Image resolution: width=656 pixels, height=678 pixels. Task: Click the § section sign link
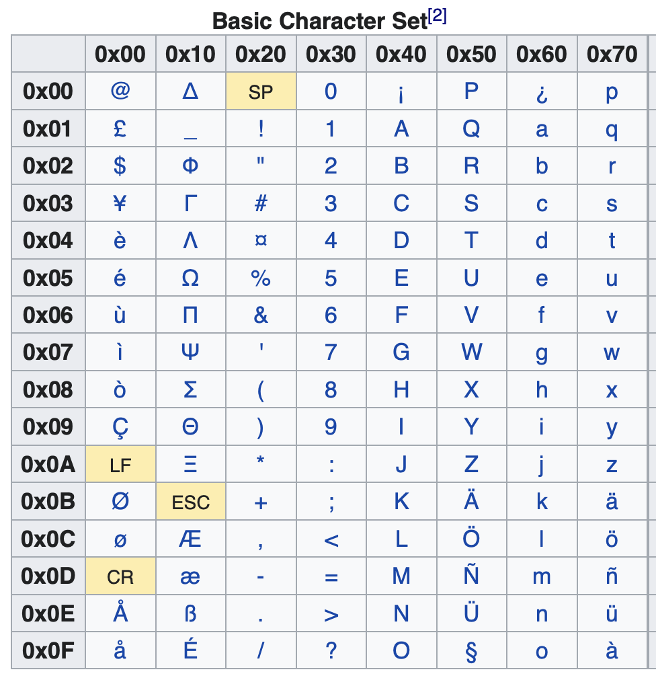pyautogui.click(x=471, y=652)
